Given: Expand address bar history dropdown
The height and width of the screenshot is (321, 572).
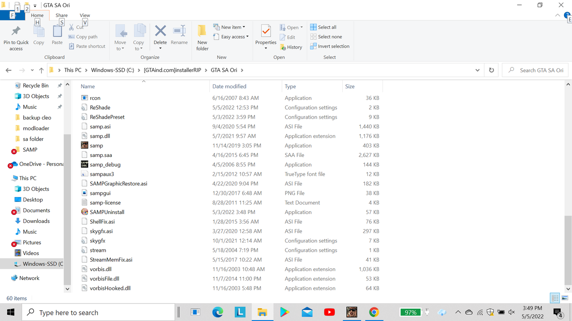Looking at the screenshot, I should [x=478, y=70].
